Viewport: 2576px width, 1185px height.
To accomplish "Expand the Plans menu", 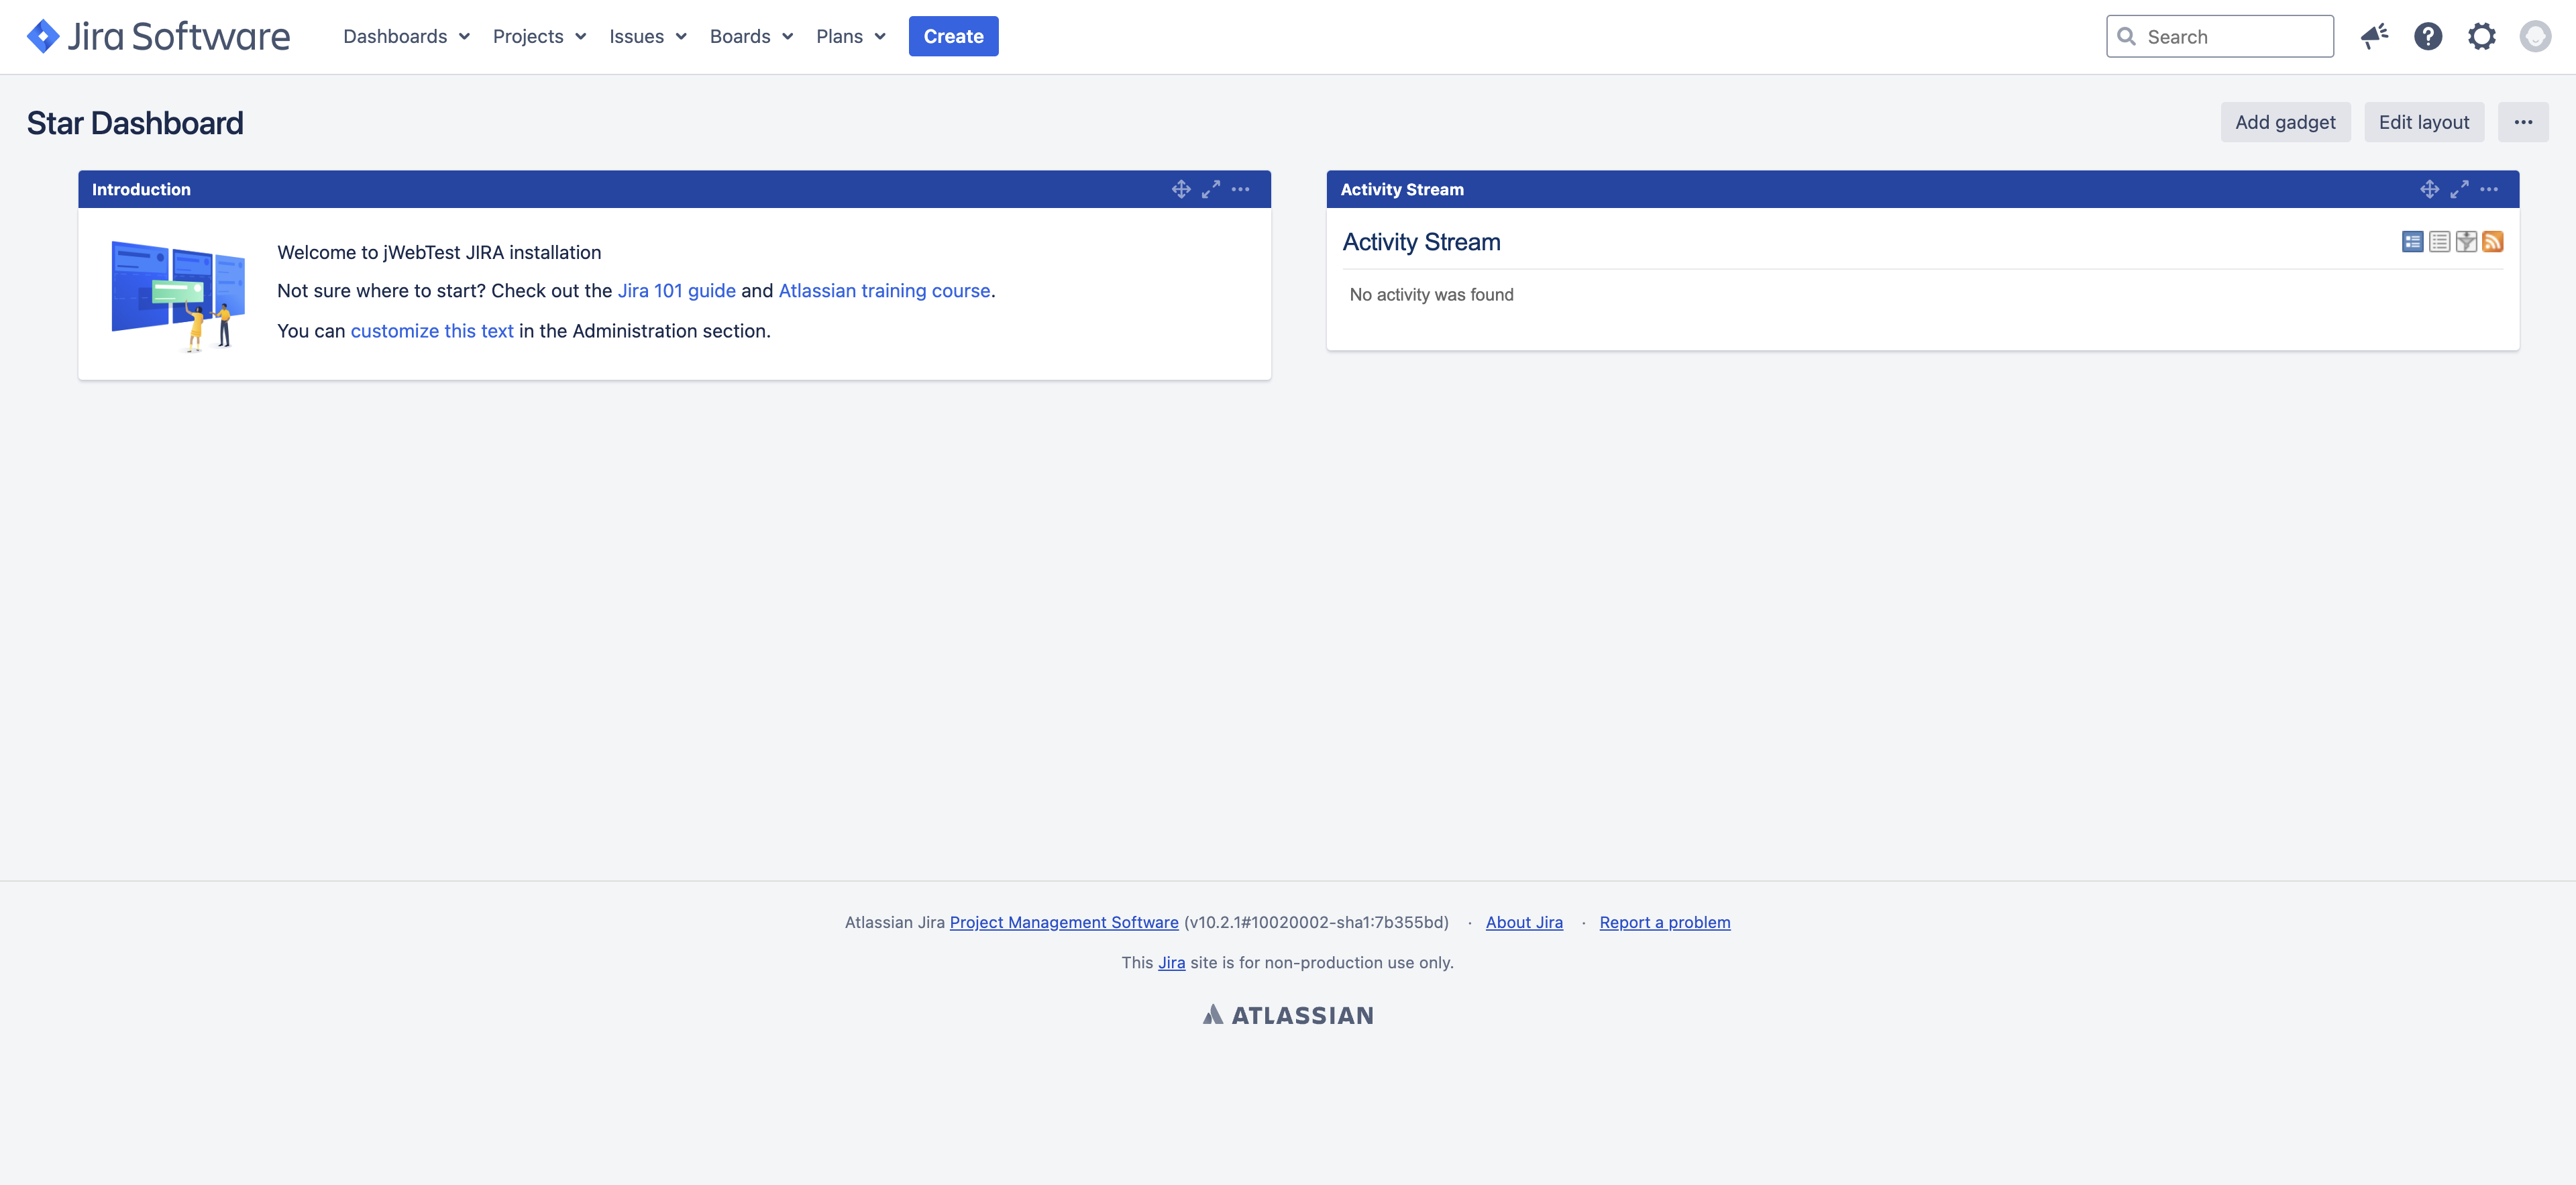I will tap(850, 37).
